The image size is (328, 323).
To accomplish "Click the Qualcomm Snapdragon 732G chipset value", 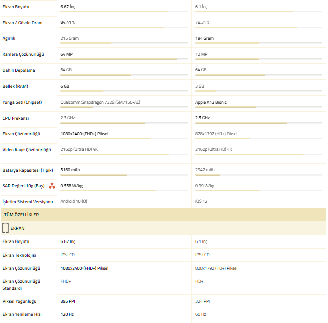I will click(x=101, y=102).
